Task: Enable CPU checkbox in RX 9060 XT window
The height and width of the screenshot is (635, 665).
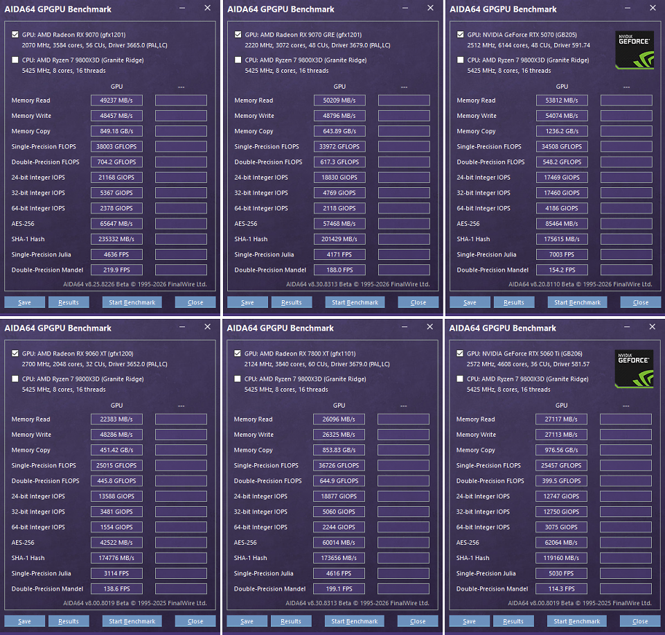Action: [15, 379]
